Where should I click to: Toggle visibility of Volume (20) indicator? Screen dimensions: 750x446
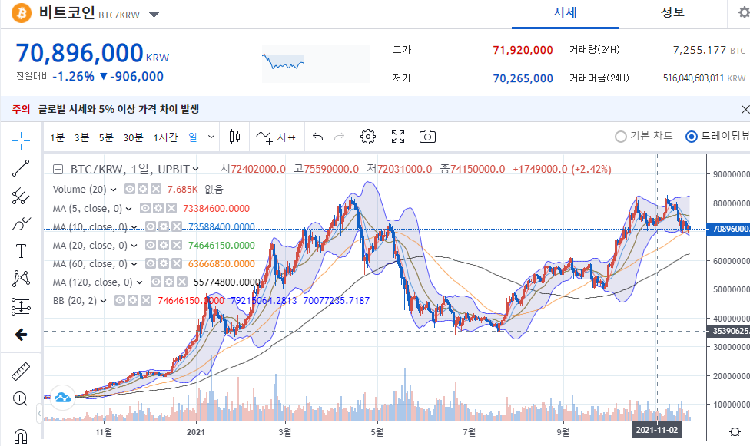point(130,190)
